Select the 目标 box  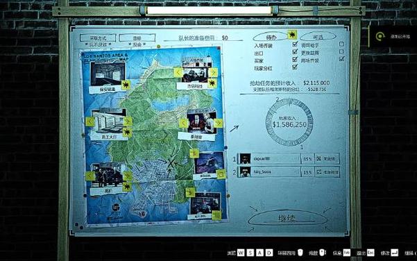coord(137,38)
